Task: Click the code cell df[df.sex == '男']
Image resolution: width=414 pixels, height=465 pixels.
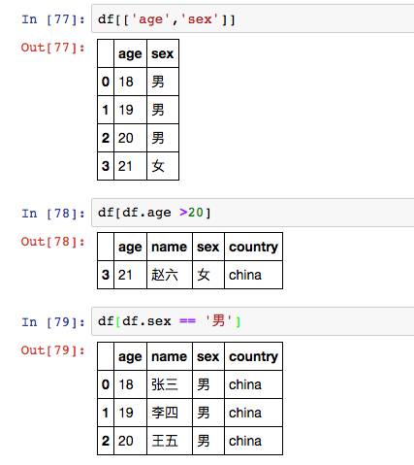Action: point(253,321)
